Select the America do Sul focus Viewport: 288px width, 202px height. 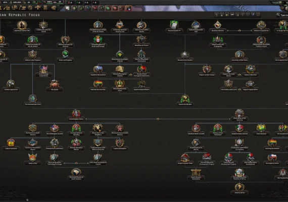239,189
